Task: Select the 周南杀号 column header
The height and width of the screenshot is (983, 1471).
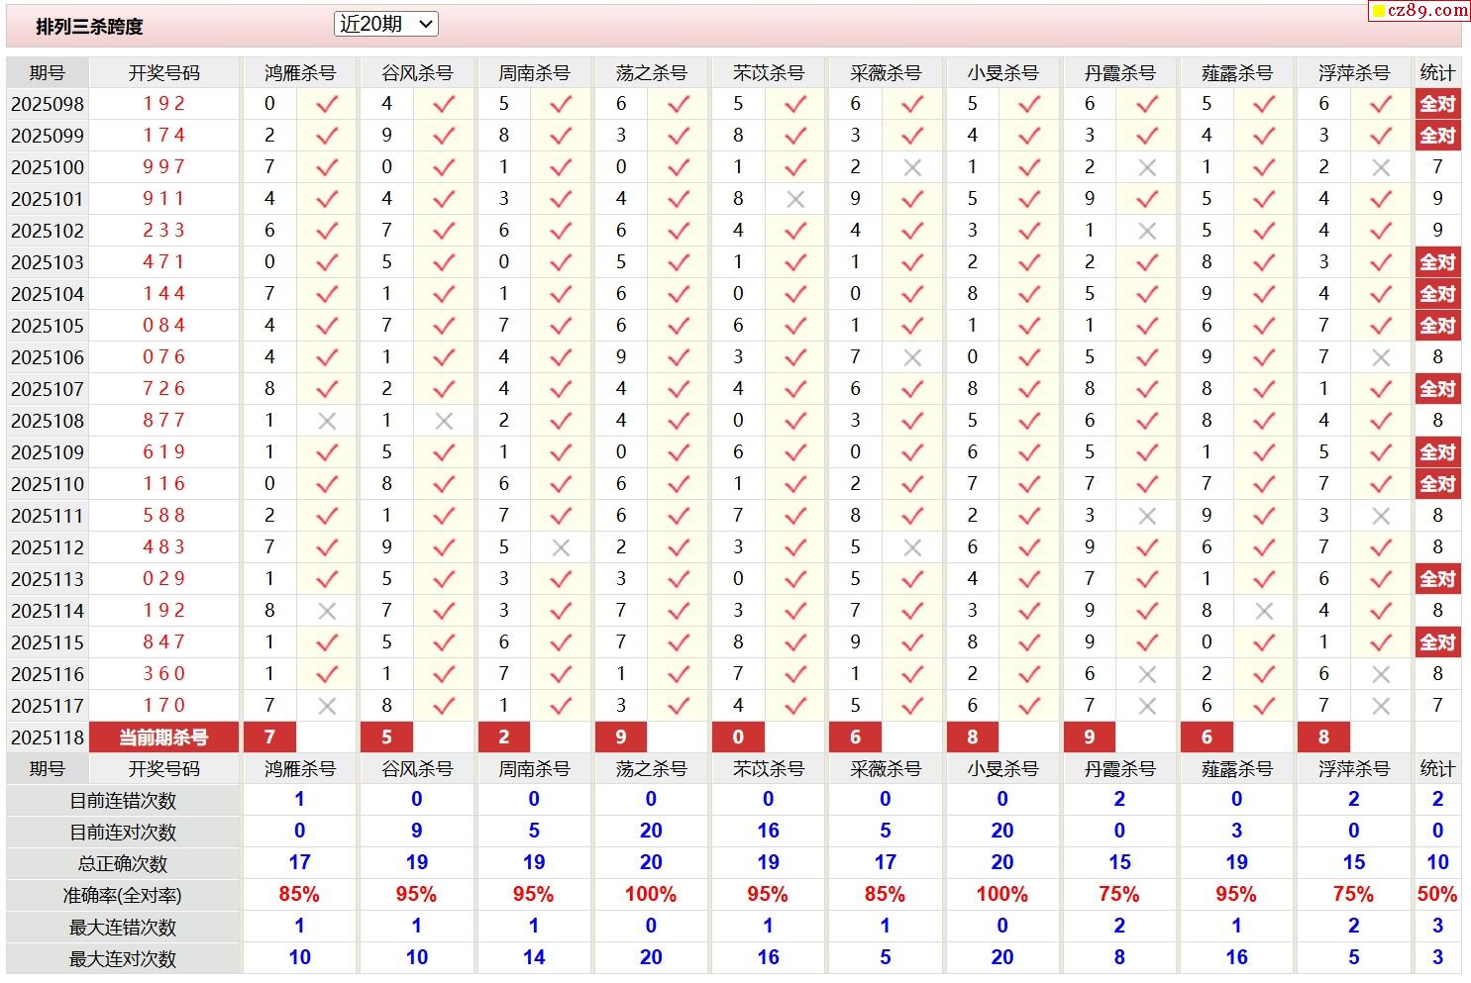Action: [x=534, y=73]
